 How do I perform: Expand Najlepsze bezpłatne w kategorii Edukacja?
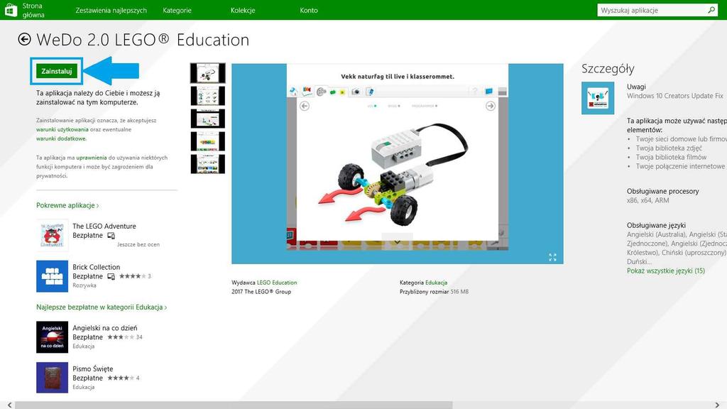102,307
